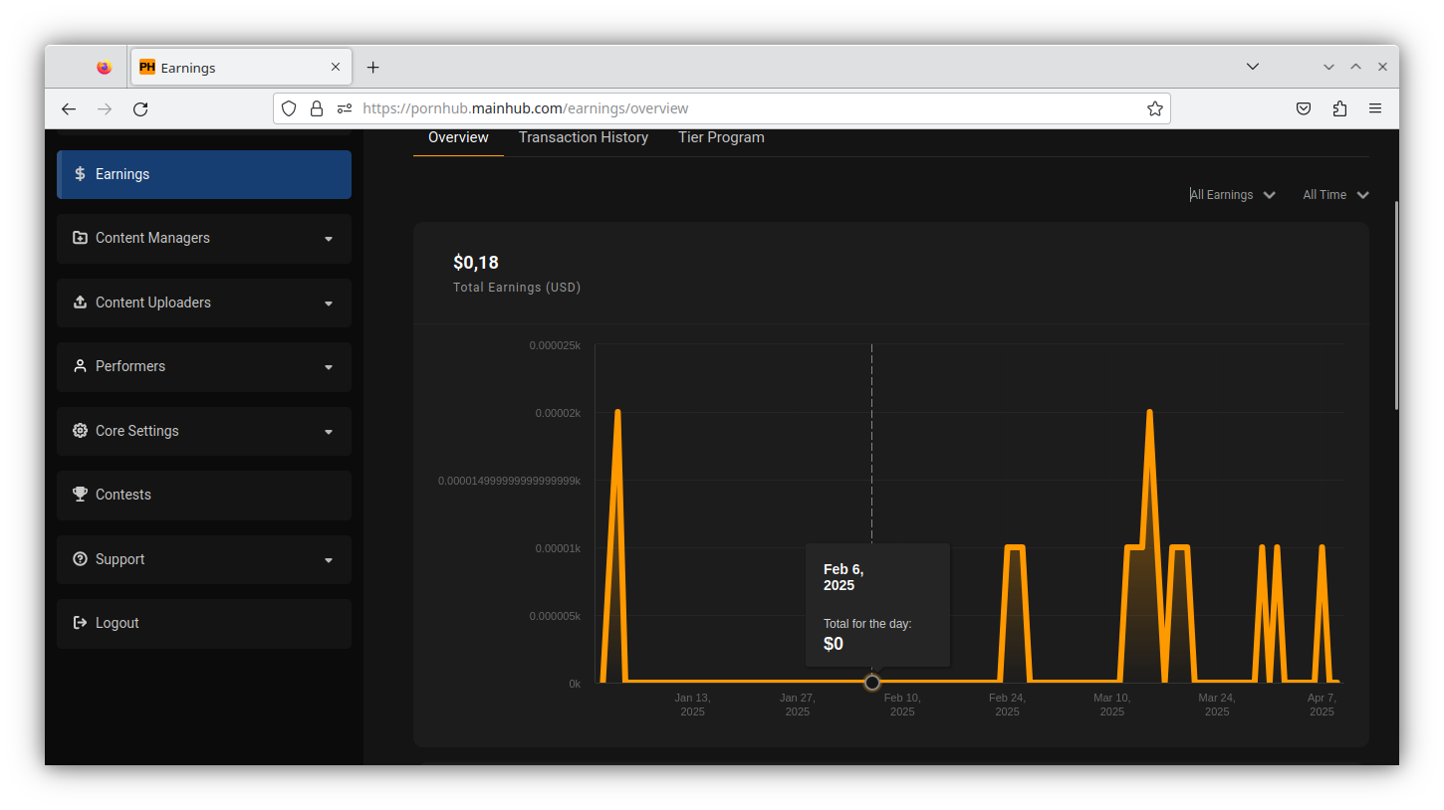1444x810 pixels.
Task: Open Core Settings via the gear icon
Action: point(80,431)
